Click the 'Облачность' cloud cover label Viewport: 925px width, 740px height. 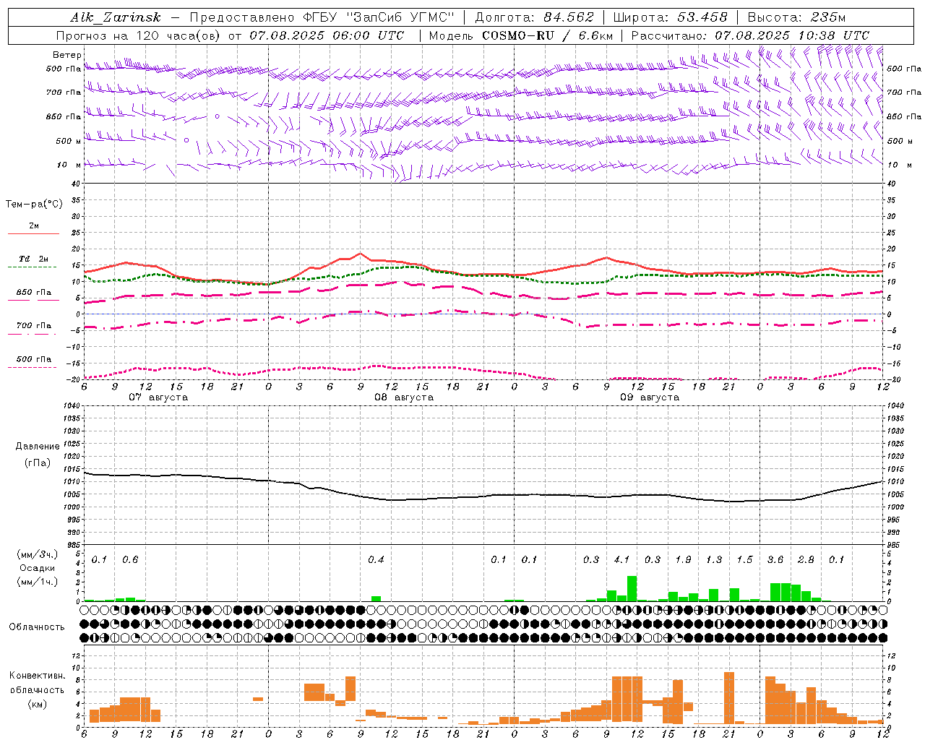coord(37,627)
